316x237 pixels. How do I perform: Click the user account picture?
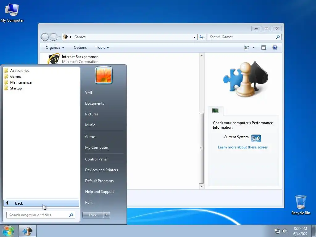click(104, 75)
